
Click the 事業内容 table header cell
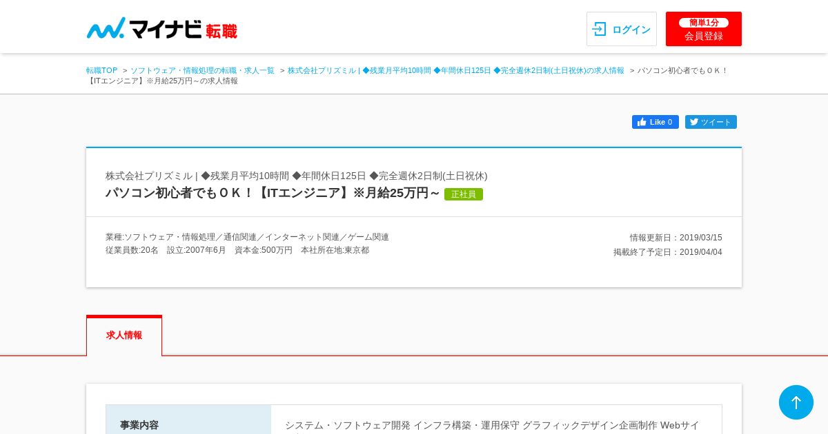tap(188, 420)
